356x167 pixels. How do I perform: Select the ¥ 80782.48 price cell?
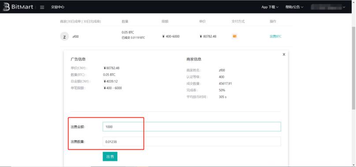pyautogui.click(x=208, y=36)
